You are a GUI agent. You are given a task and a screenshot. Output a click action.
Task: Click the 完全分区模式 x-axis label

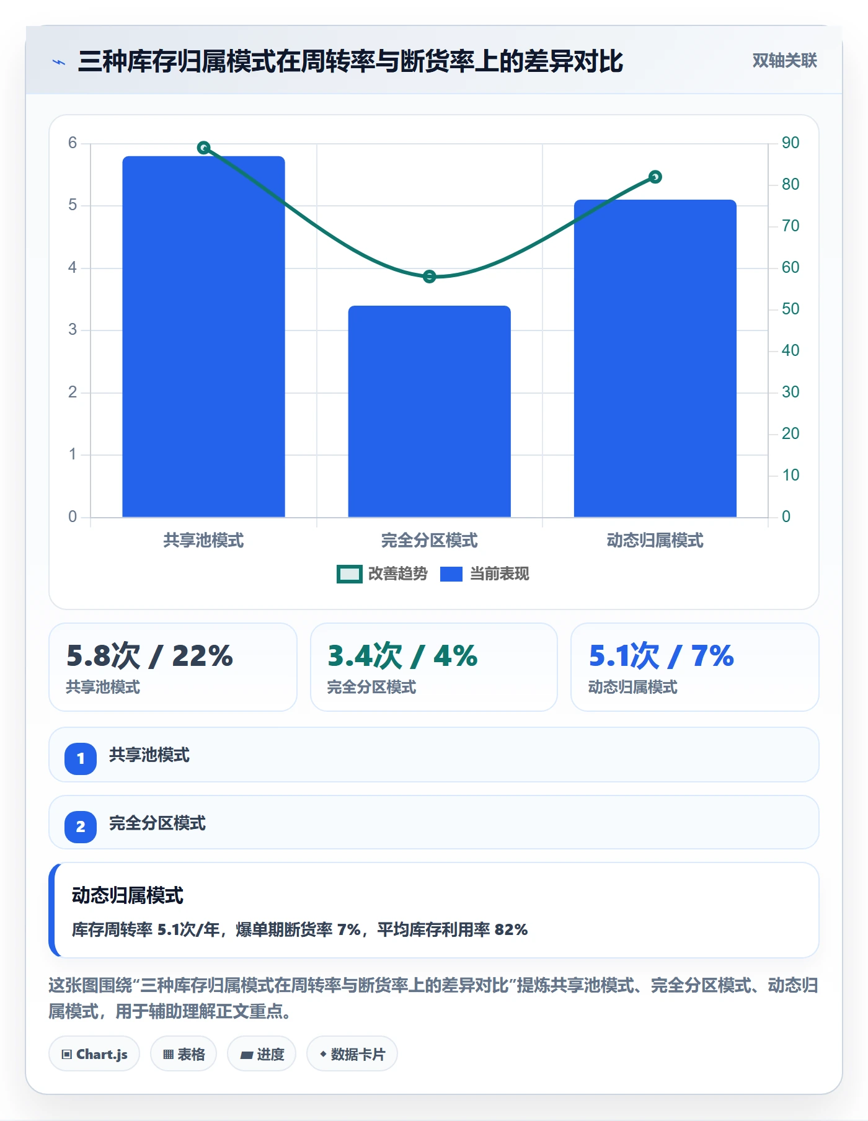[429, 541]
